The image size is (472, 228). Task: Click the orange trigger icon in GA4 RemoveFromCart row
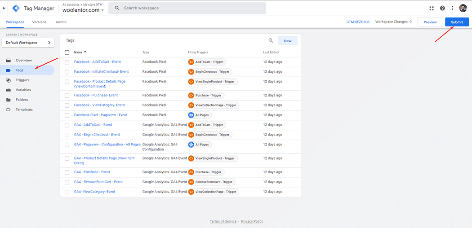191,182
